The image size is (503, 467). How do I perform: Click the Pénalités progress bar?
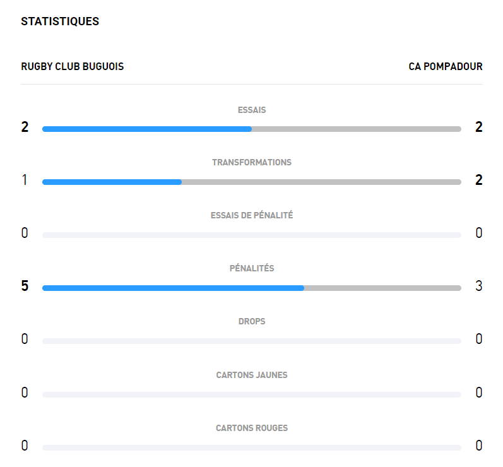(x=251, y=288)
